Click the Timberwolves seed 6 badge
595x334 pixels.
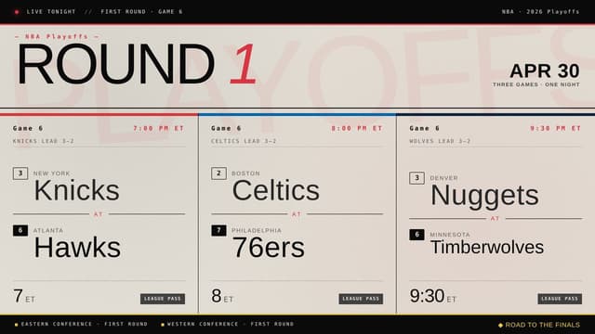[x=417, y=235]
